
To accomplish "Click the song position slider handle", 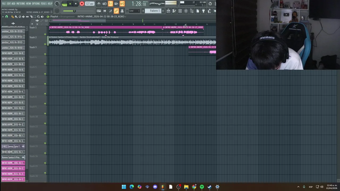I will pos(74,11).
